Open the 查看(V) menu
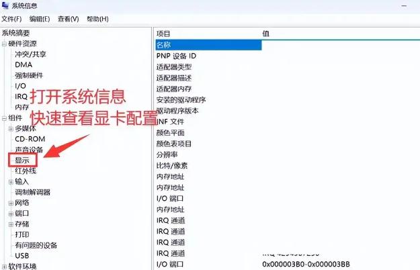 pos(69,19)
